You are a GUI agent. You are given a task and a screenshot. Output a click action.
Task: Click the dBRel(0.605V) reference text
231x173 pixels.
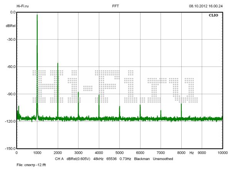click(x=79, y=158)
